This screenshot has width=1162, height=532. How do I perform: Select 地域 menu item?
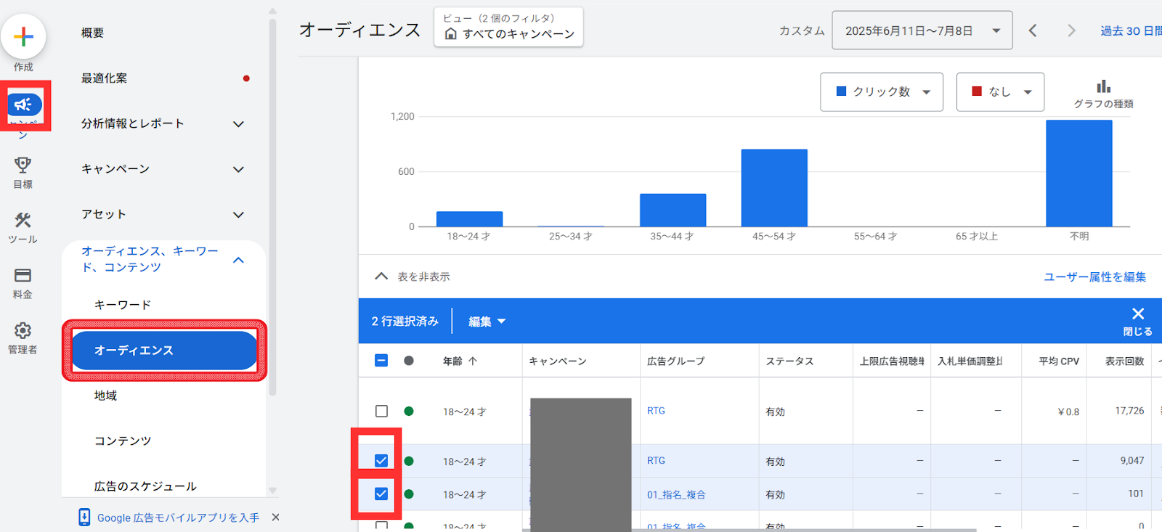(x=105, y=396)
